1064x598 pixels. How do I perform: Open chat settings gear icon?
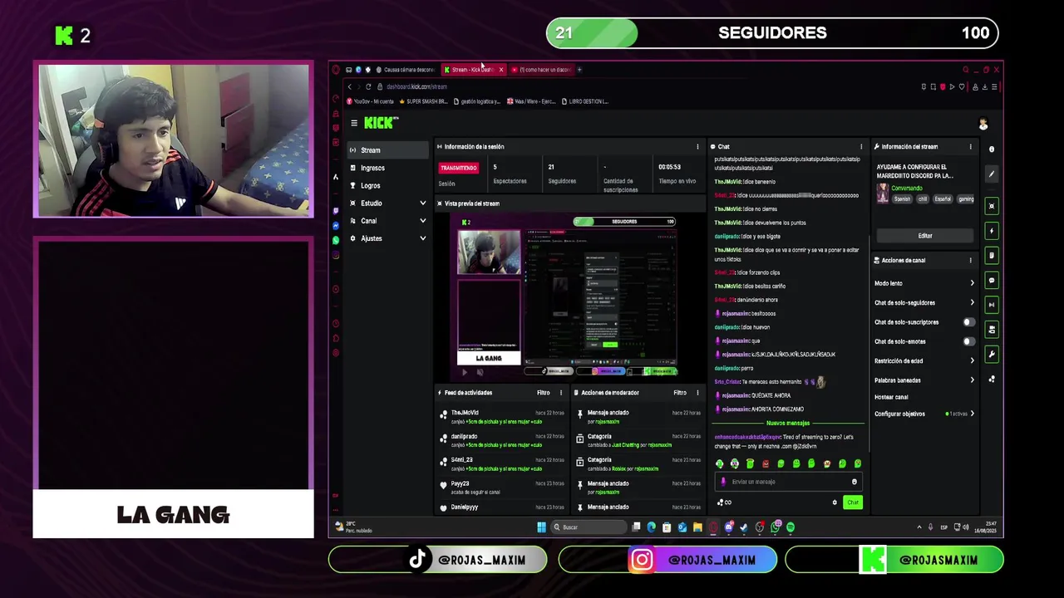(835, 502)
